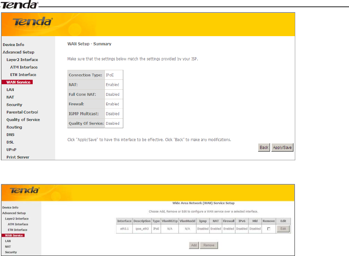349x256 pixels.
Task: Open DSL menu item
Action: (10, 142)
